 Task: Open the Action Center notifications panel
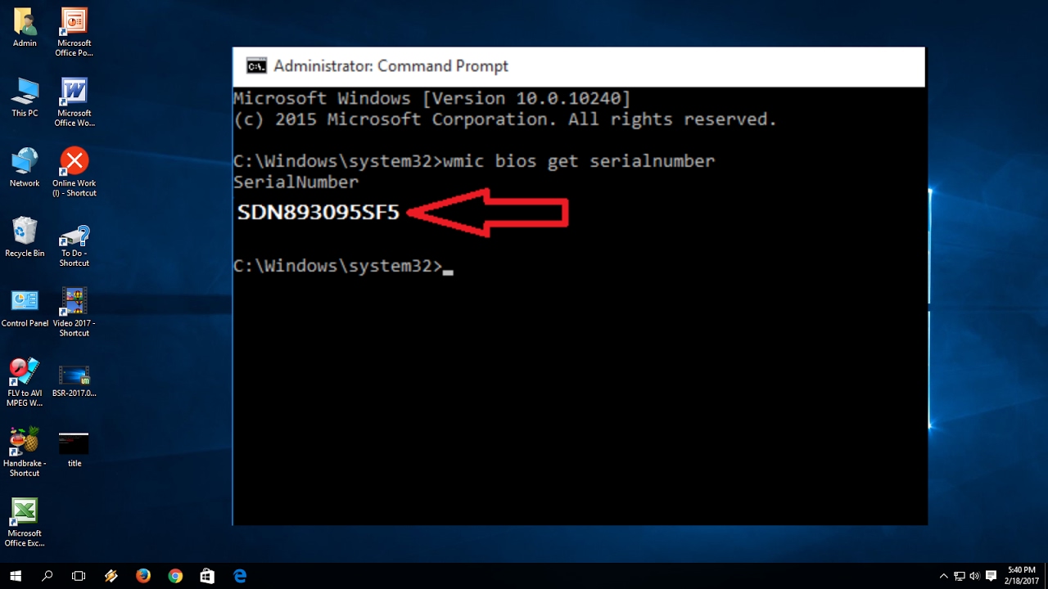pyautogui.click(x=992, y=575)
